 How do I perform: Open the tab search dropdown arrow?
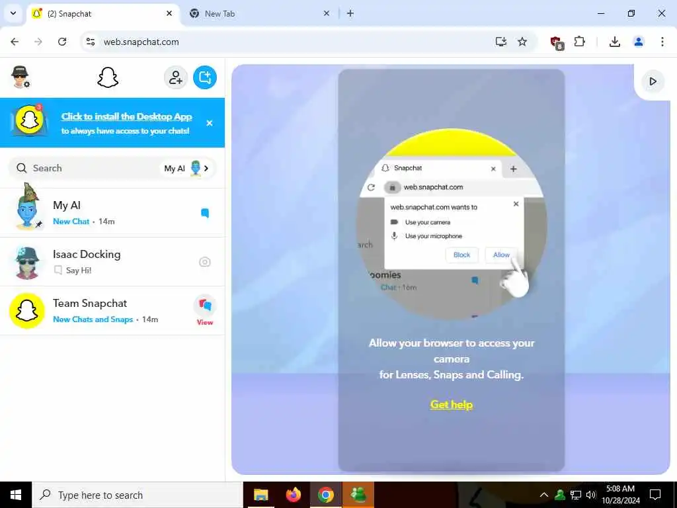click(x=13, y=13)
